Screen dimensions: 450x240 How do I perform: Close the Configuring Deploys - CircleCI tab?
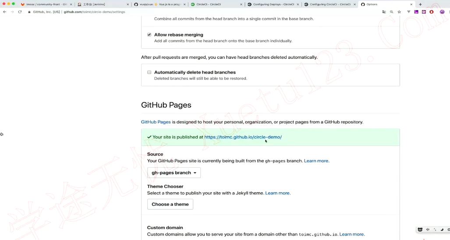[x=298, y=4]
